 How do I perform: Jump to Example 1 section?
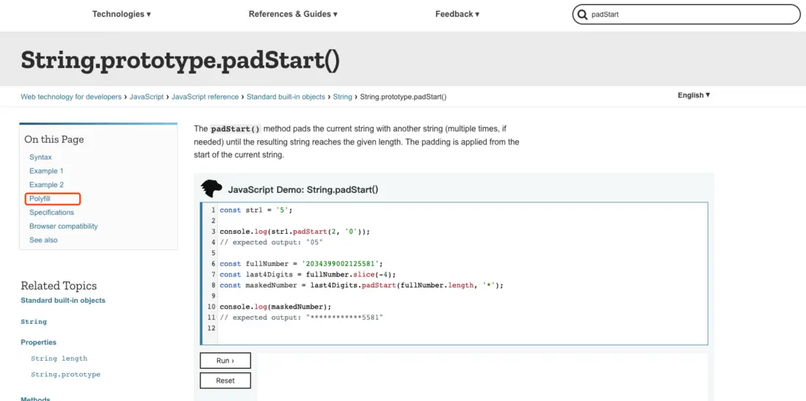(x=46, y=171)
